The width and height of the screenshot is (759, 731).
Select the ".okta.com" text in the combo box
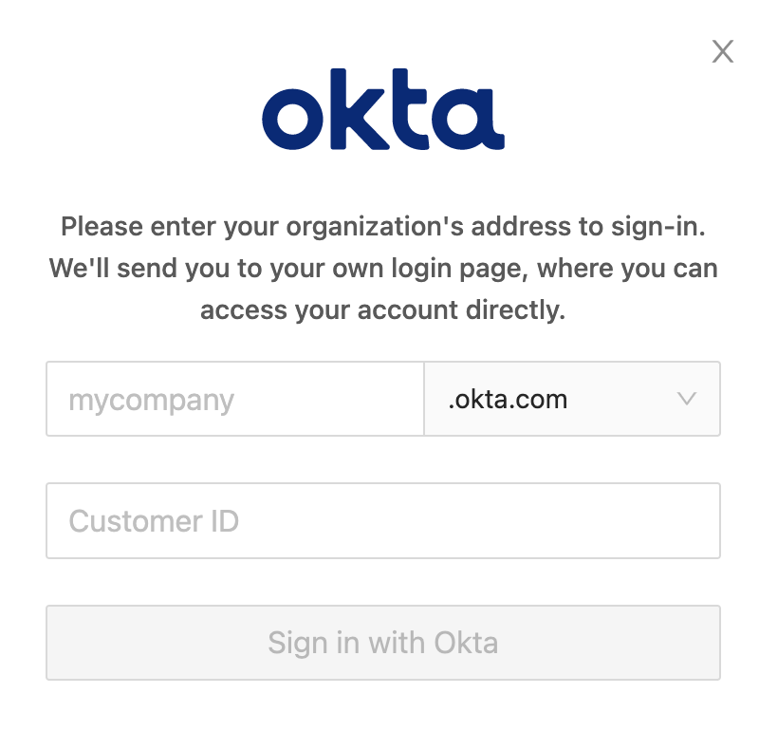[508, 400]
